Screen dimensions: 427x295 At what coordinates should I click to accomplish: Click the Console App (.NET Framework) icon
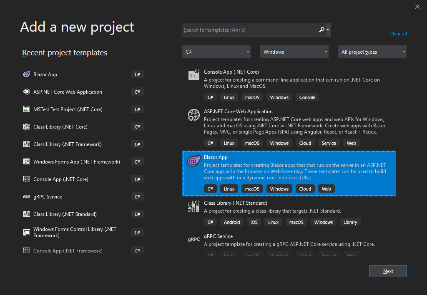click(x=27, y=250)
